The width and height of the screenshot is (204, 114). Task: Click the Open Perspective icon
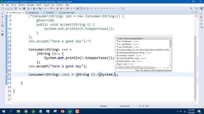(197, 9)
